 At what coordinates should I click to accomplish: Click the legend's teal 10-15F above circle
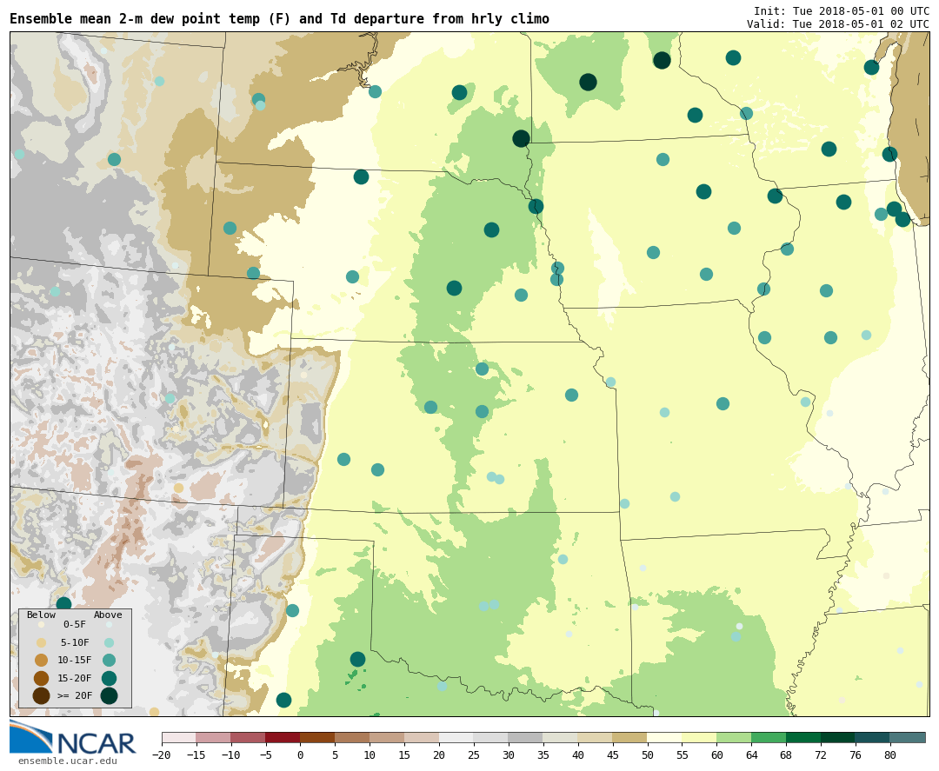click(109, 661)
